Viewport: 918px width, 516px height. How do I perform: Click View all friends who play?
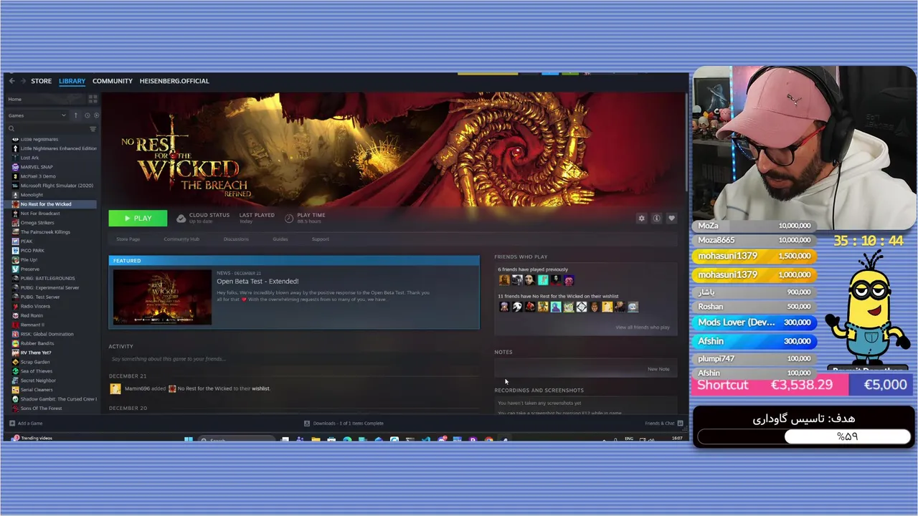643,327
